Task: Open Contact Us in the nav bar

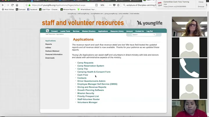Action: pos(140,31)
